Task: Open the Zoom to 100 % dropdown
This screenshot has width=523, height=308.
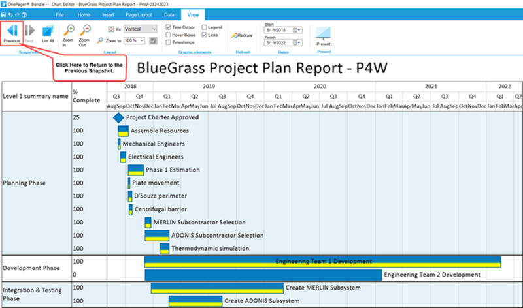Action: pos(134,40)
